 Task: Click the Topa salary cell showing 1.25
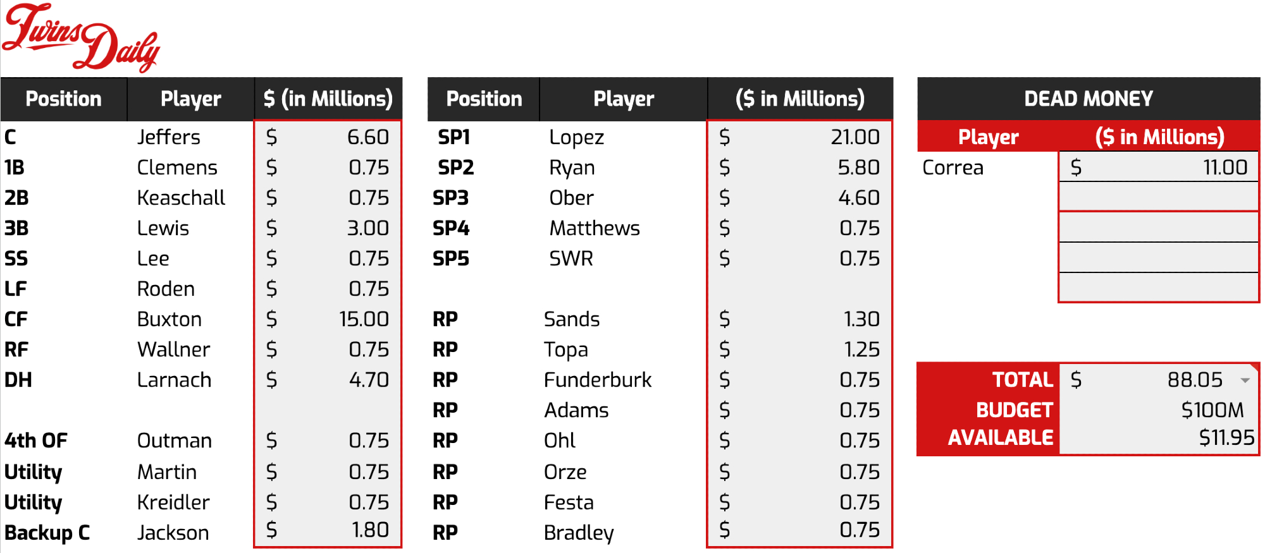tap(799, 349)
